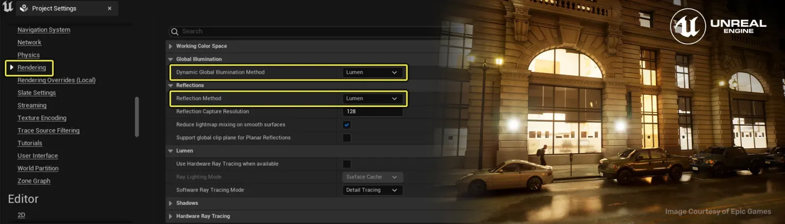Screen dimensions: 785x224
Task: Click the Project Settings tab gear icon
Action: point(24,8)
